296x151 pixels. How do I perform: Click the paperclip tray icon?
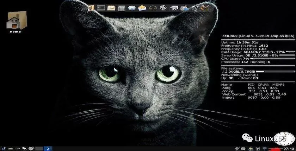(237, 149)
